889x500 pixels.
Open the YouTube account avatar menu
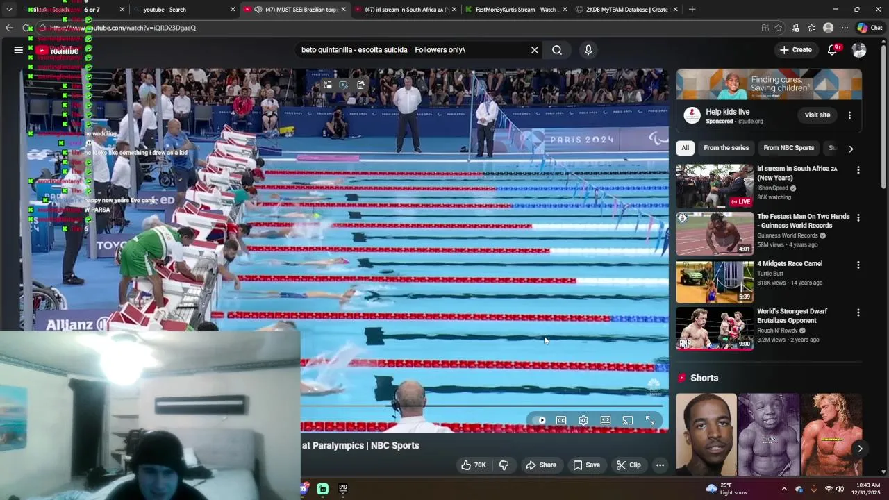click(859, 50)
